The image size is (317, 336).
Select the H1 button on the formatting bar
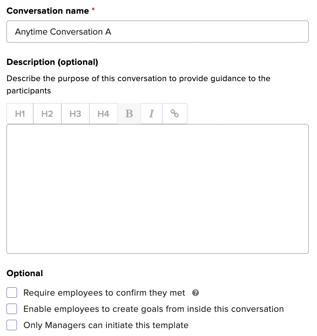pyautogui.click(x=19, y=113)
